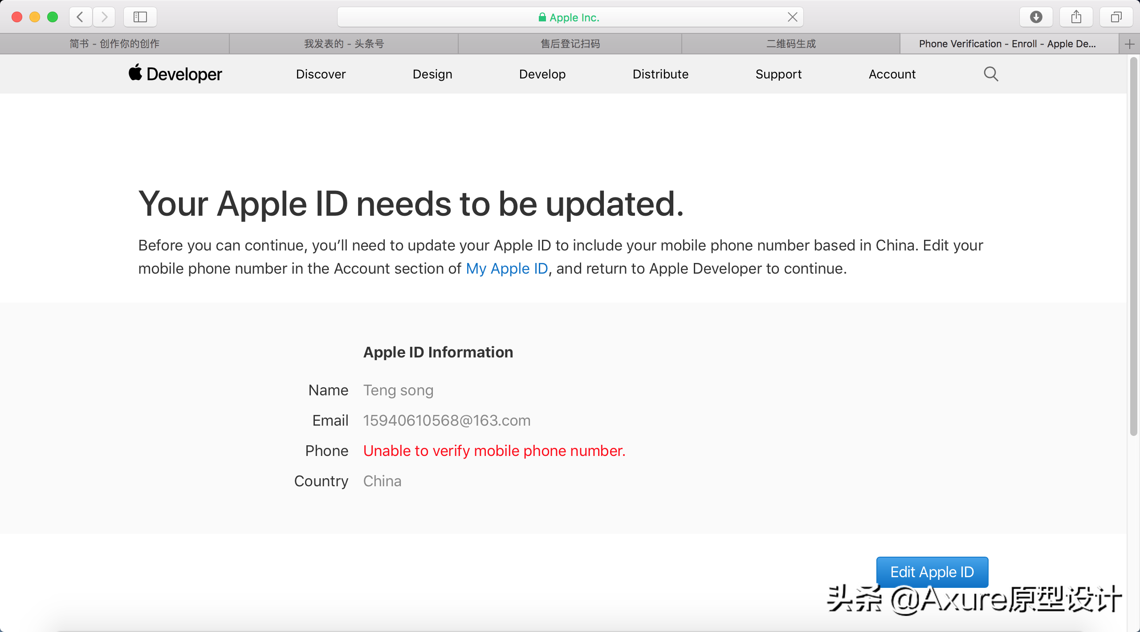Go forward with Safari's forward arrow

(104, 17)
